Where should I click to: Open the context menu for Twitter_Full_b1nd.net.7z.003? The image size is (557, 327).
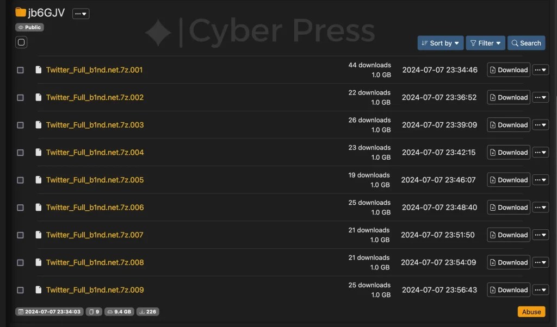click(540, 124)
